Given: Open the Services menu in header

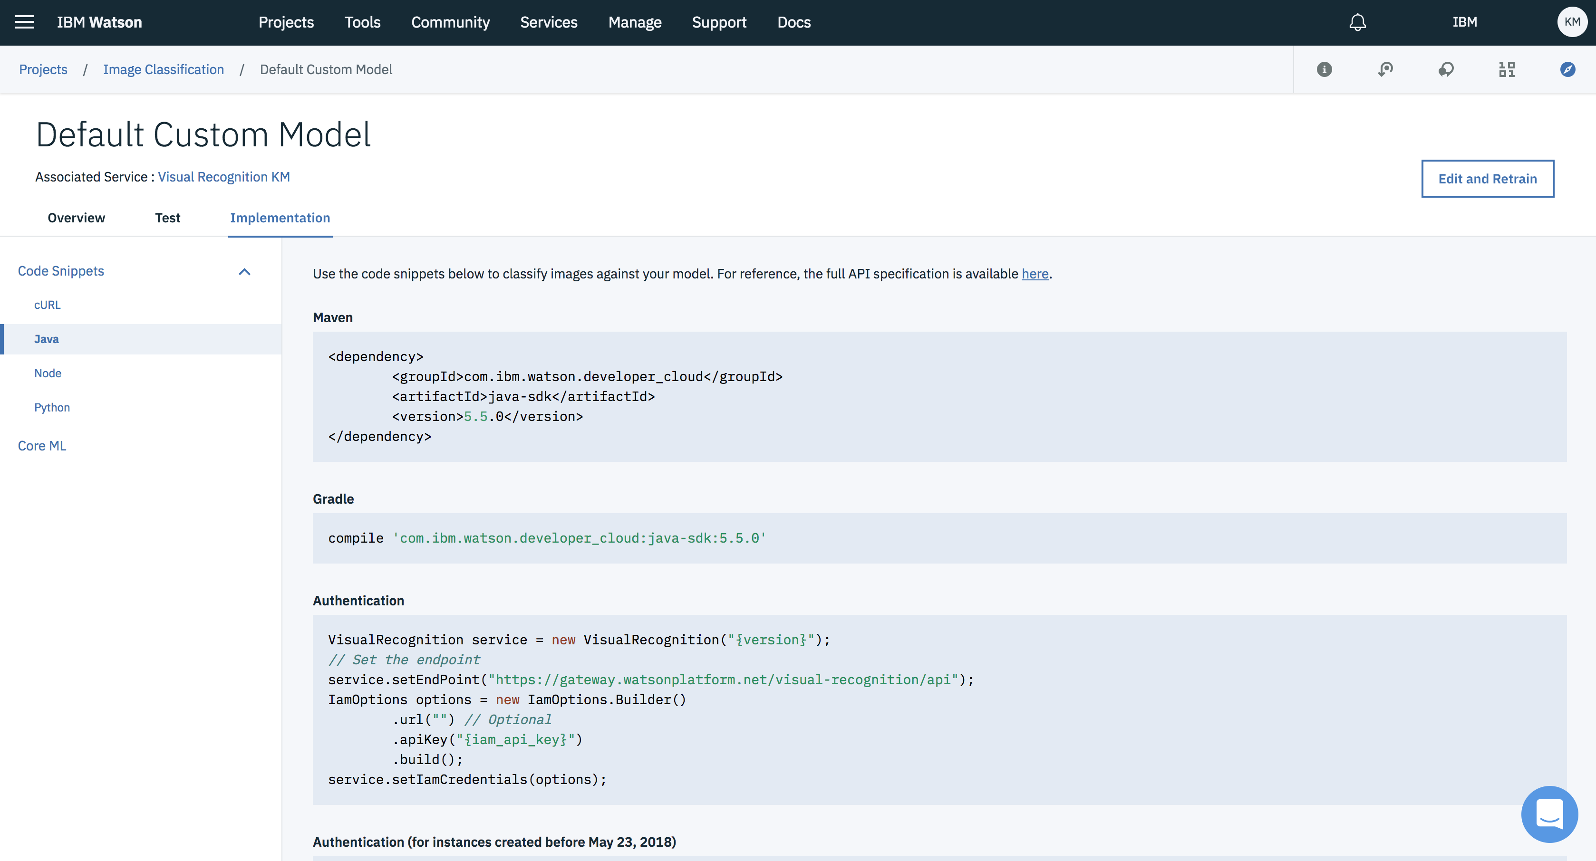Looking at the screenshot, I should pyautogui.click(x=548, y=22).
